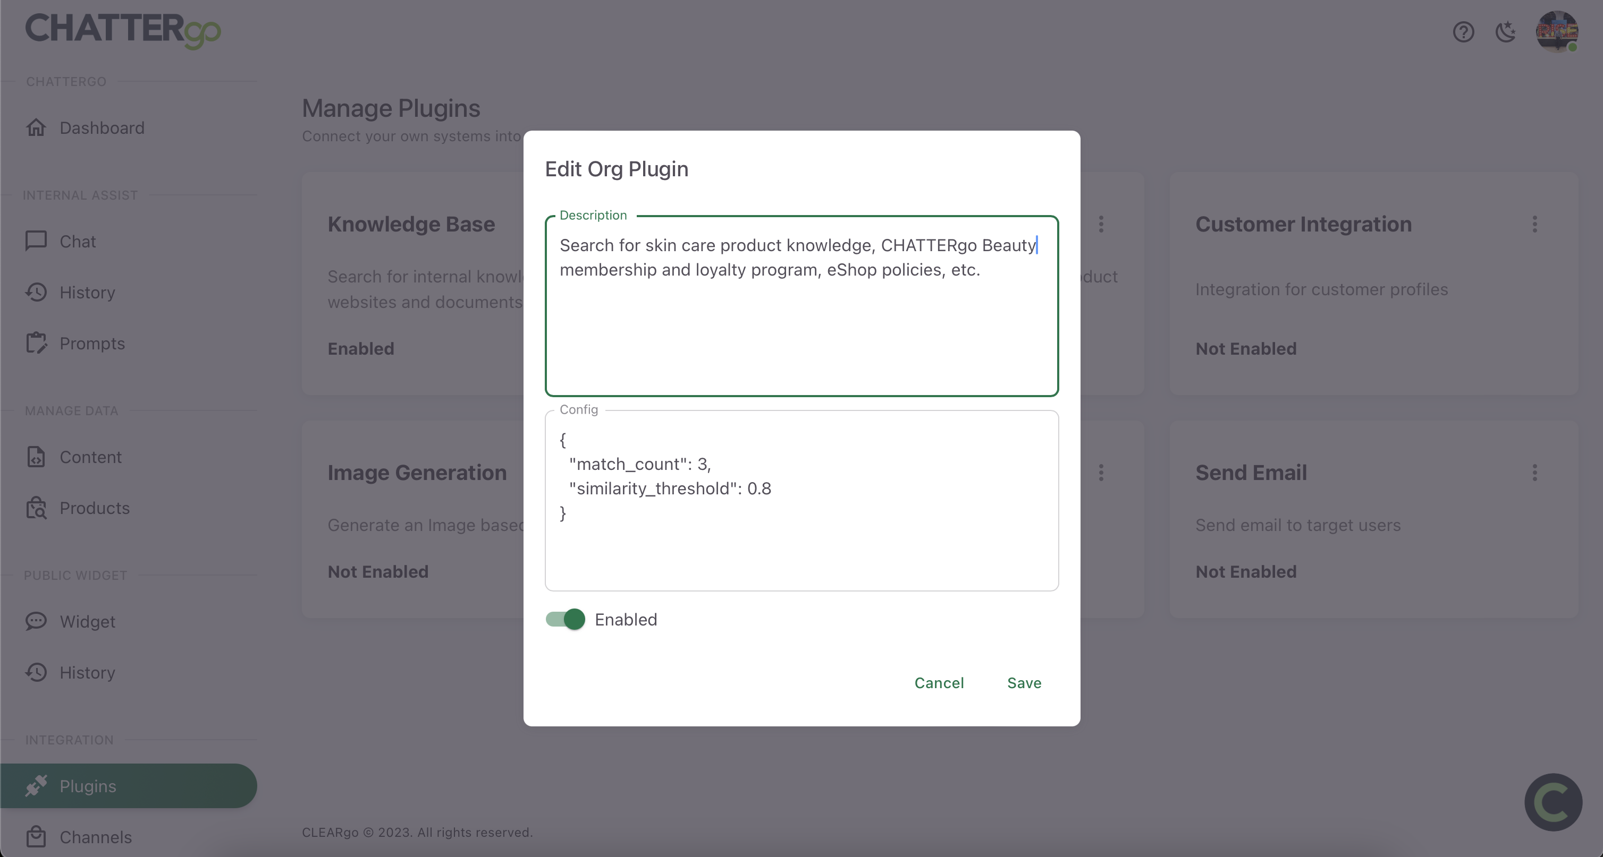Click the Manage Plugins heading
1603x857 pixels.
click(x=391, y=108)
